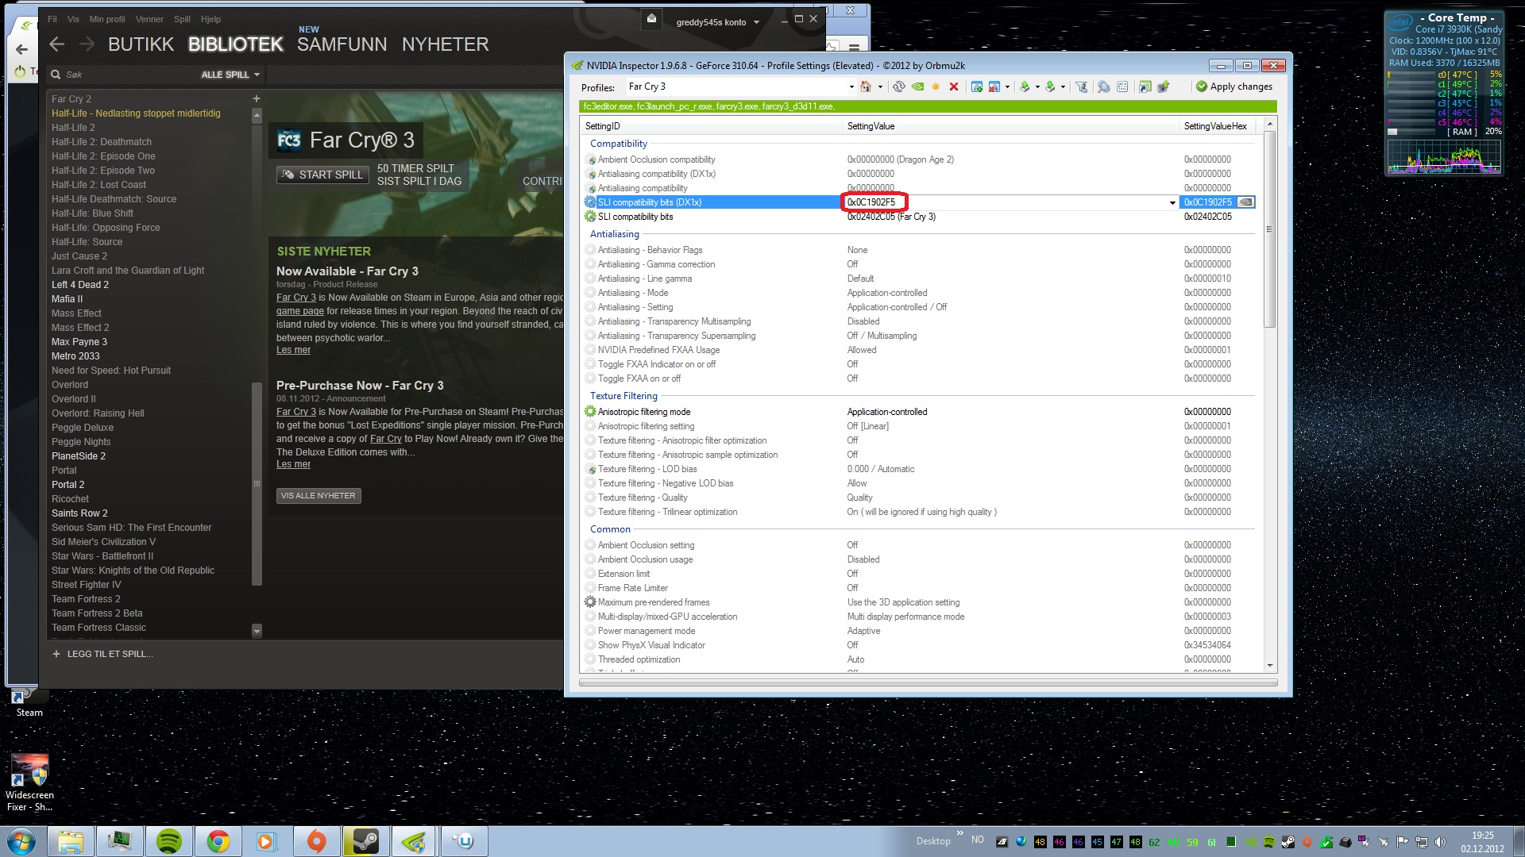Click the green NVIDIA logo toolbar icon
Image resolution: width=1525 pixels, height=857 pixels.
[x=917, y=86]
